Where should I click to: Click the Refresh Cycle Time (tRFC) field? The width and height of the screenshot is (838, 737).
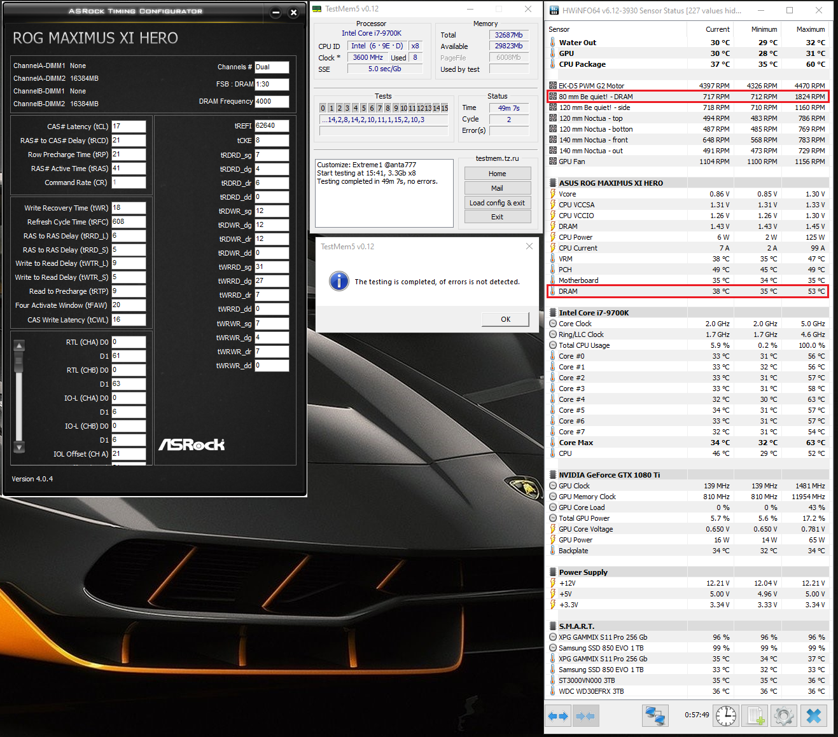(x=129, y=222)
